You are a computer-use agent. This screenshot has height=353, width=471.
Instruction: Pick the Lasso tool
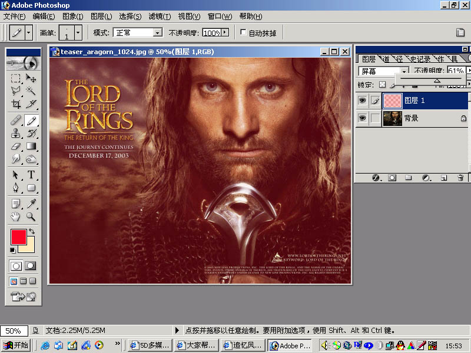click(x=16, y=91)
